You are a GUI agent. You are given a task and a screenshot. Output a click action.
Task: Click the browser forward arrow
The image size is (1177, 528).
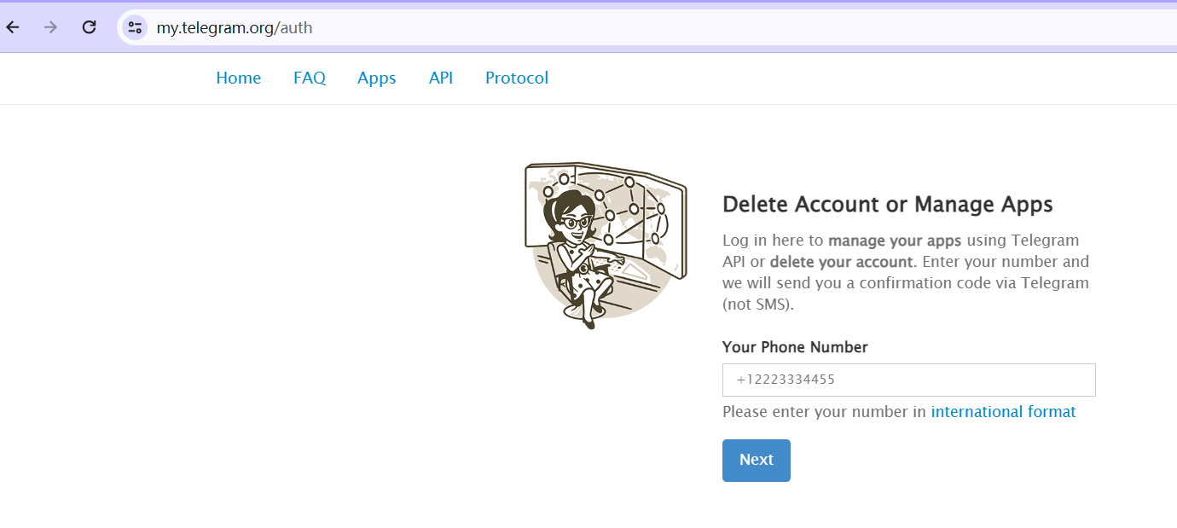(x=50, y=27)
